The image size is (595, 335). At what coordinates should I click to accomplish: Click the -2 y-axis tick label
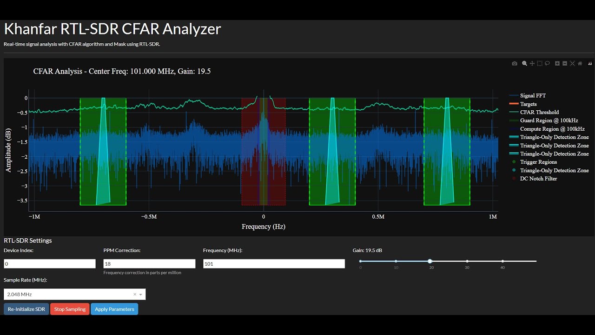pyautogui.click(x=25, y=157)
